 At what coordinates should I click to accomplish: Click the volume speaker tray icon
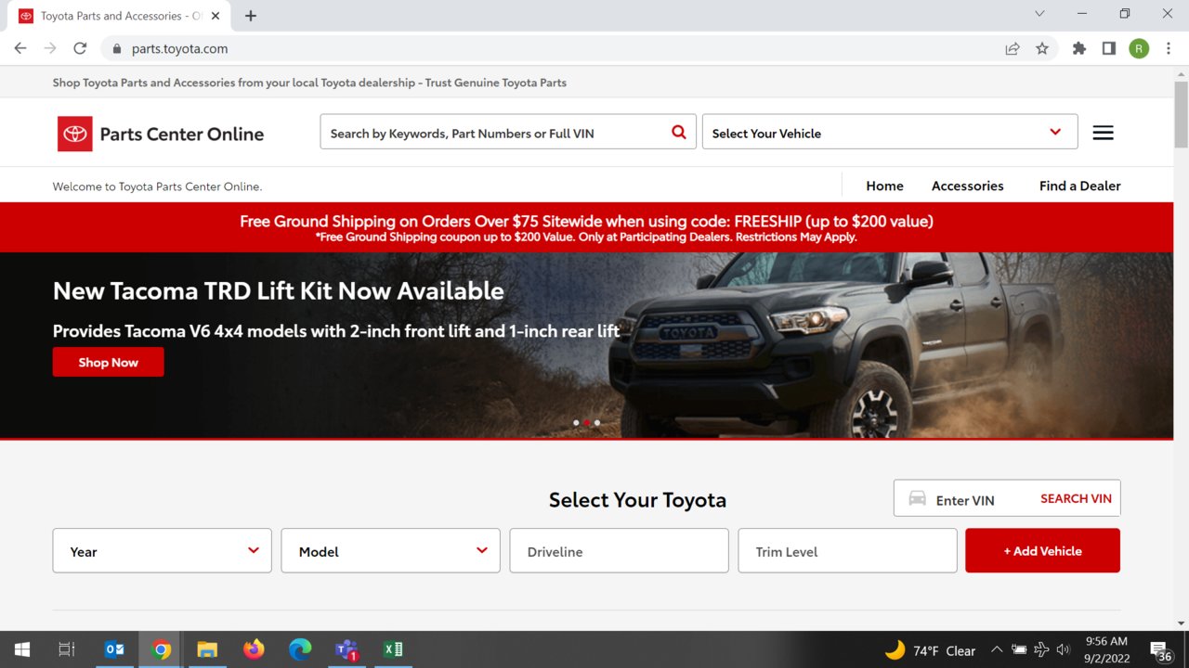click(x=1063, y=649)
